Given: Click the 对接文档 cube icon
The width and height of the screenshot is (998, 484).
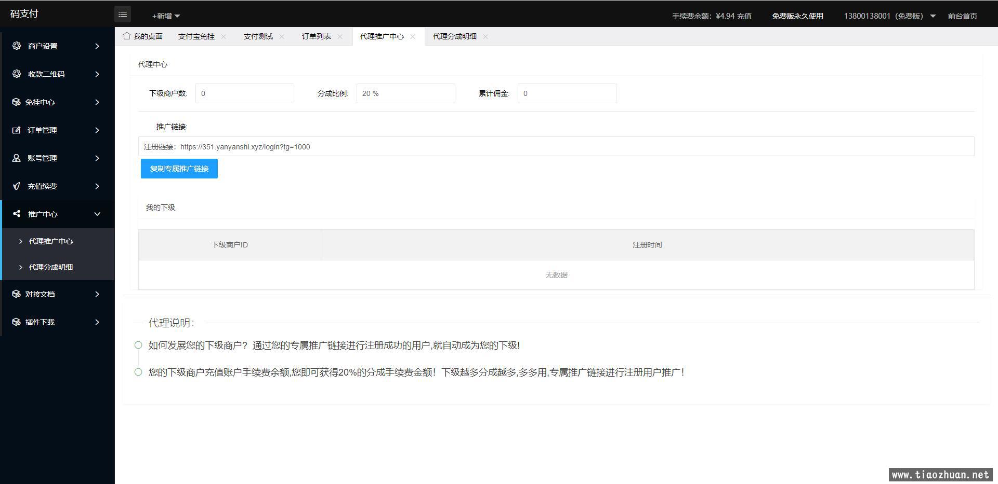Looking at the screenshot, I should pyautogui.click(x=16, y=294).
